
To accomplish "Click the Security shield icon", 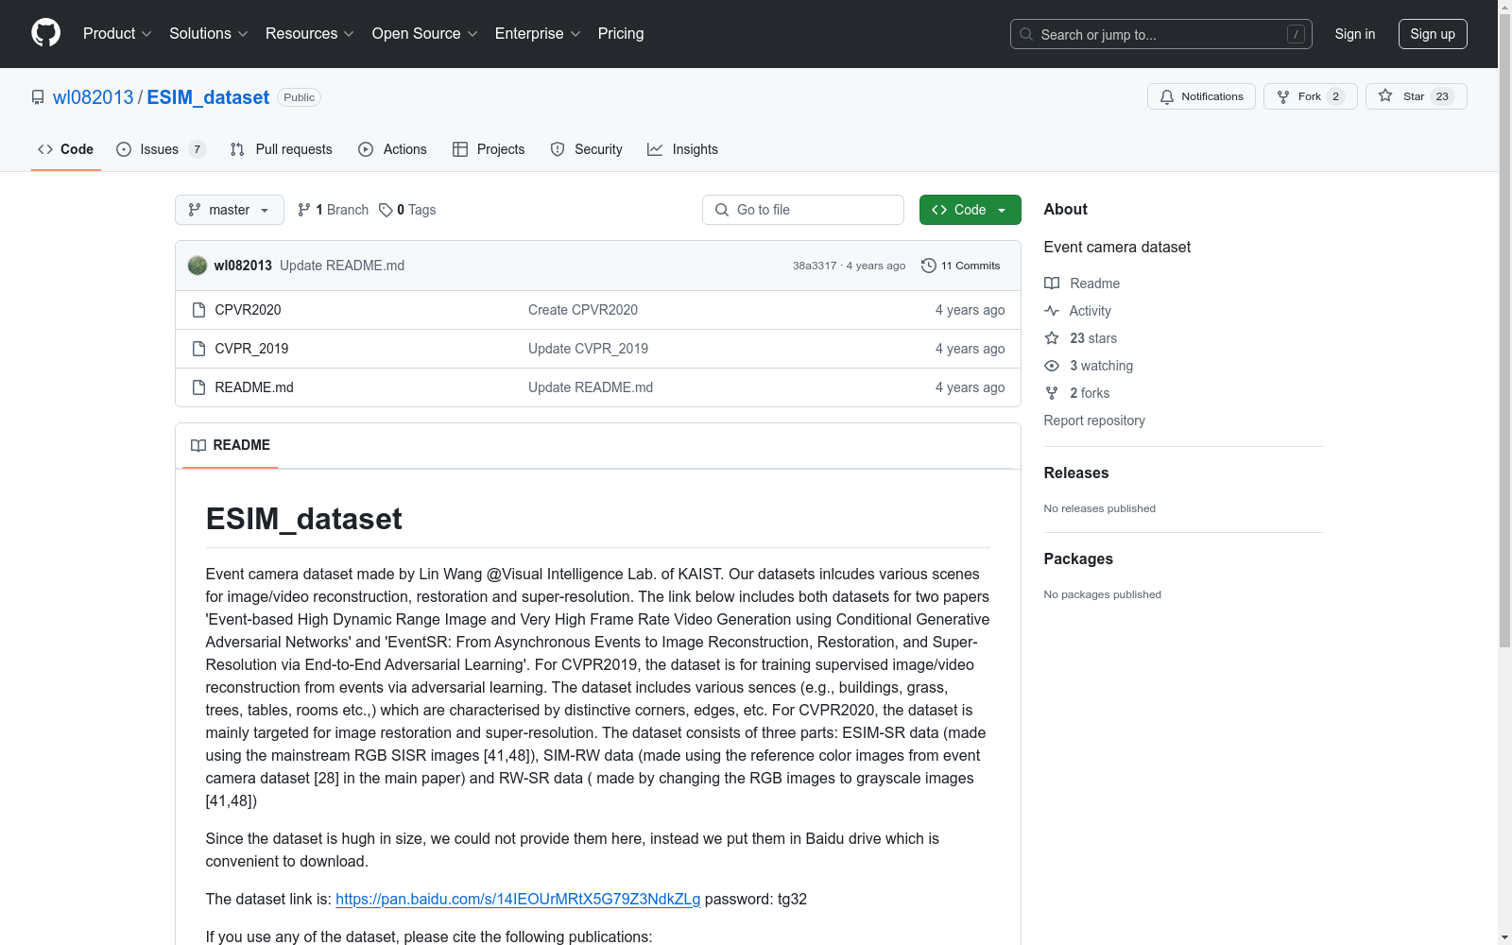I will click(558, 149).
